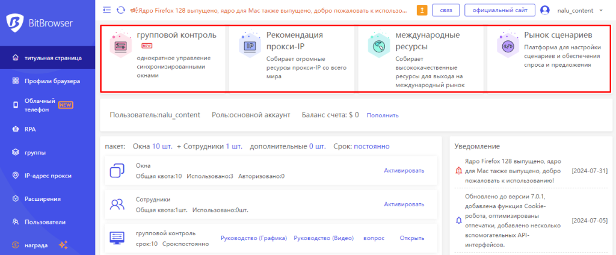Click the 'вопрос' link
This screenshot has height=255, width=616.
pyautogui.click(x=374, y=238)
